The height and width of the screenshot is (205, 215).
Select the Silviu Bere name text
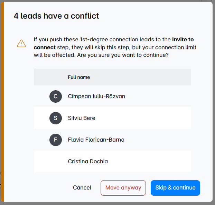click(x=82, y=118)
